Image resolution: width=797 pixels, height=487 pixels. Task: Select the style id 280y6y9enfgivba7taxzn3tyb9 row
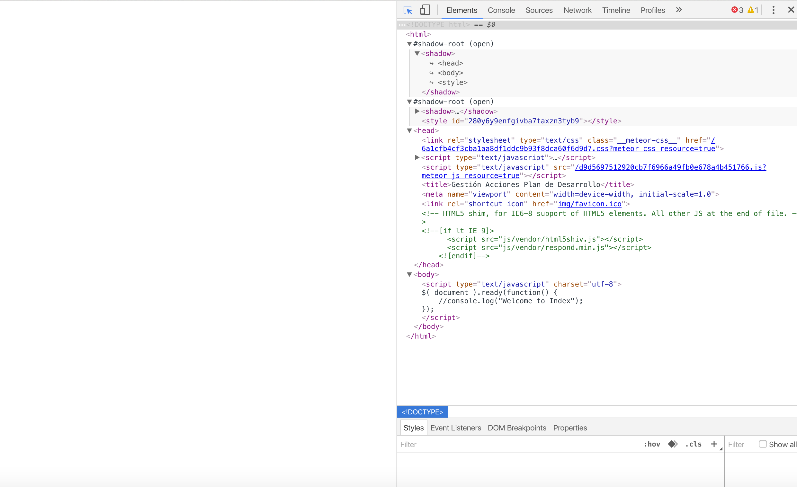click(521, 121)
